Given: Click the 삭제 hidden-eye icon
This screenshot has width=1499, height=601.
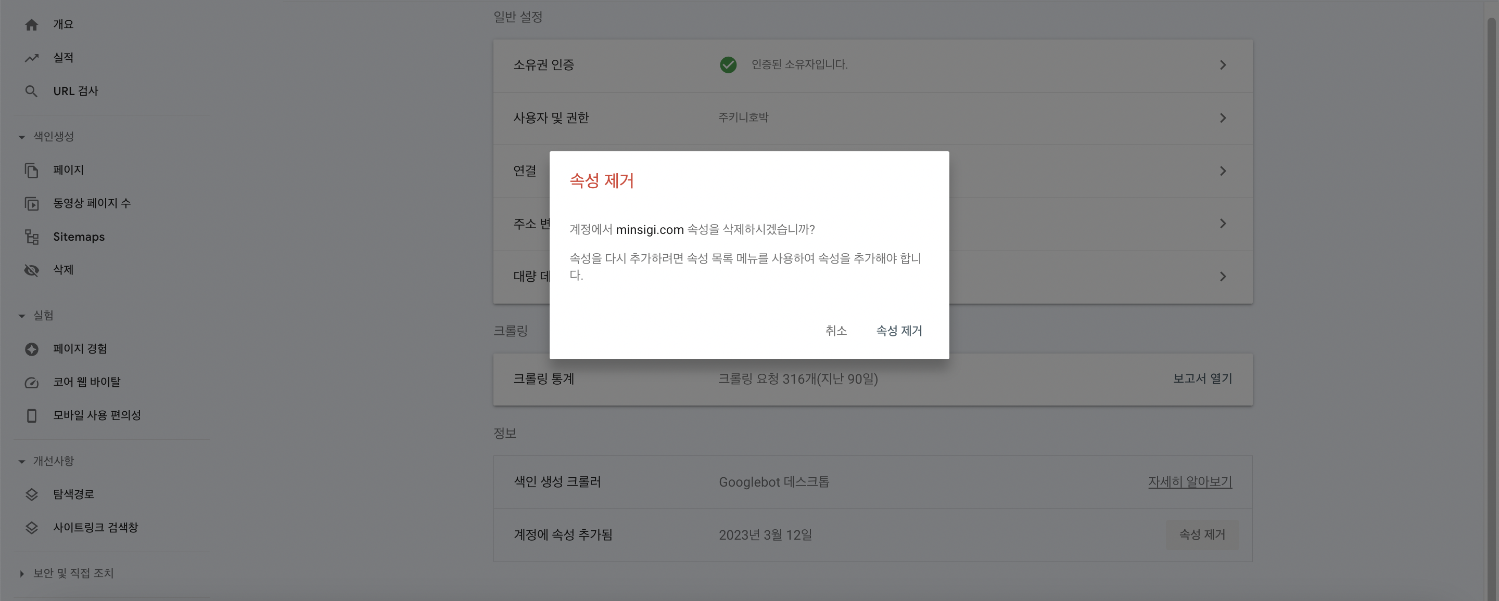Looking at the screenshot, I should (x=31, y=270).
